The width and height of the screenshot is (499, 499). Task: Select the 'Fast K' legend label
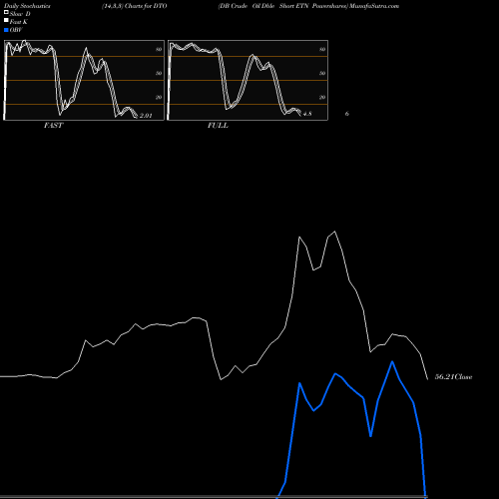coord(19,22)
